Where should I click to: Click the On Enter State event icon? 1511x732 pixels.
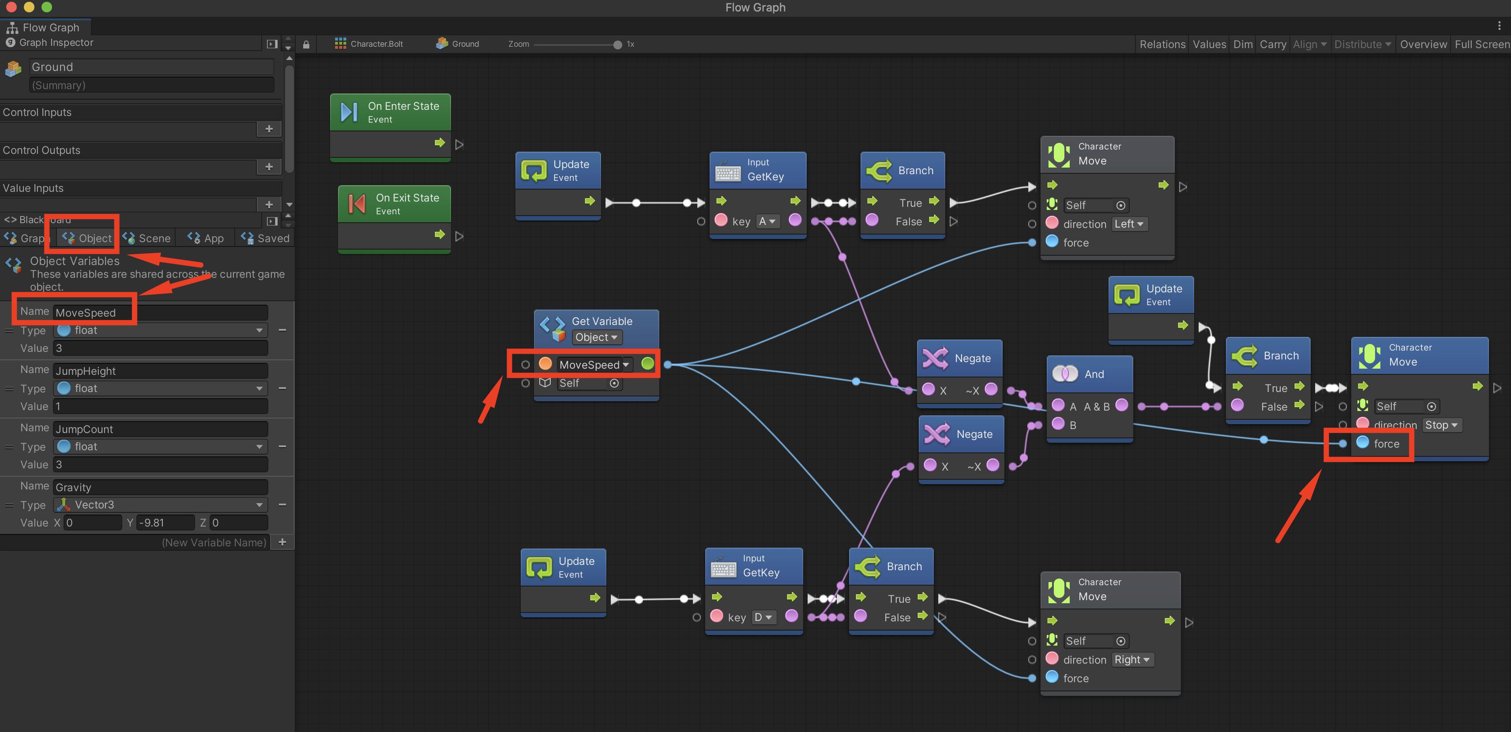tap(350, 112)
